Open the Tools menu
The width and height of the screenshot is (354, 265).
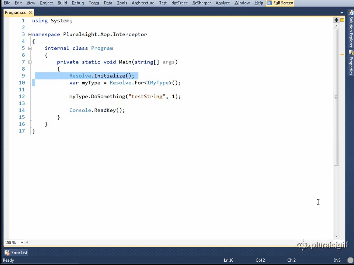pyautogui.click(x=122, y=3)
